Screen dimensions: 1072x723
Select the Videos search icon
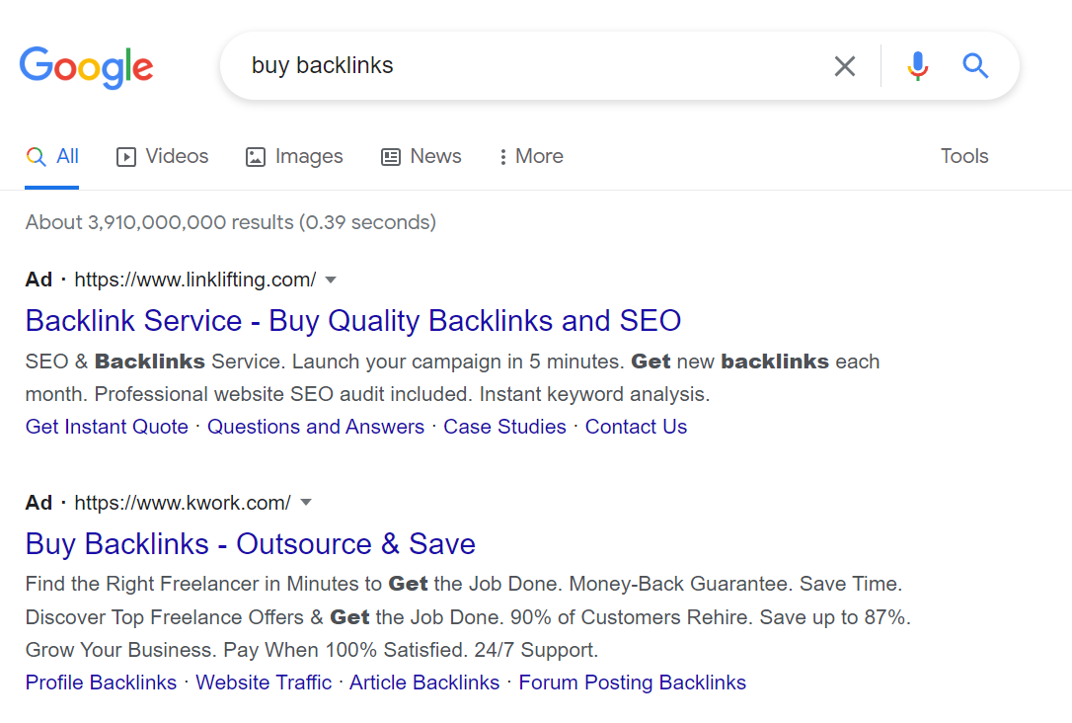[x=126, y=156]
